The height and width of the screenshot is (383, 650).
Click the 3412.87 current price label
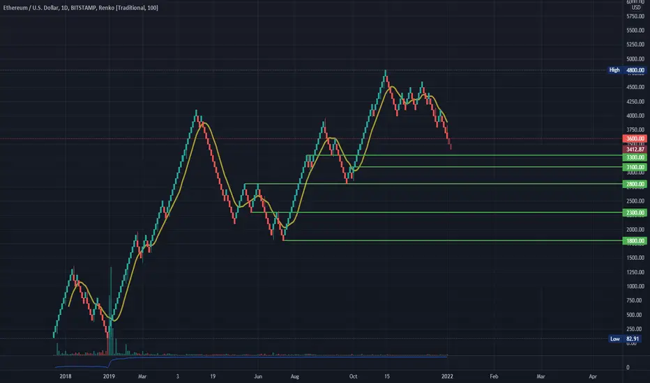[x=635, y=149]
